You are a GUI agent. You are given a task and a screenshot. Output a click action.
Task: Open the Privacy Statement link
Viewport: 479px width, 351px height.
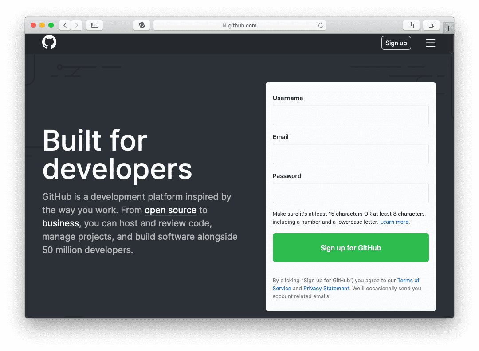coord(326,289)
